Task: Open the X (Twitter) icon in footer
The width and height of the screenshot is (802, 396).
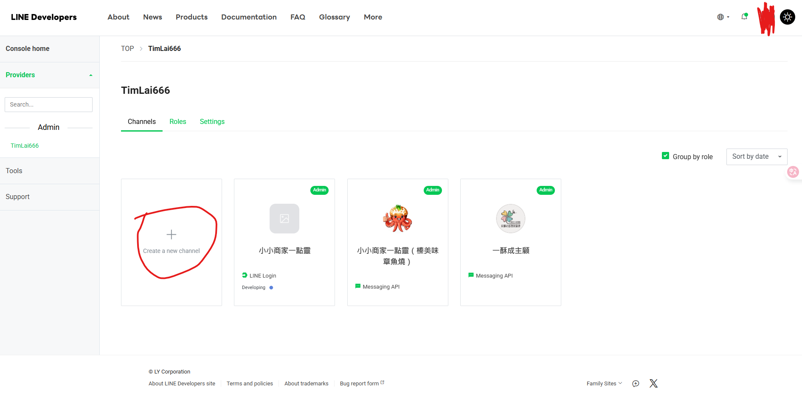Action: (653, 384)
